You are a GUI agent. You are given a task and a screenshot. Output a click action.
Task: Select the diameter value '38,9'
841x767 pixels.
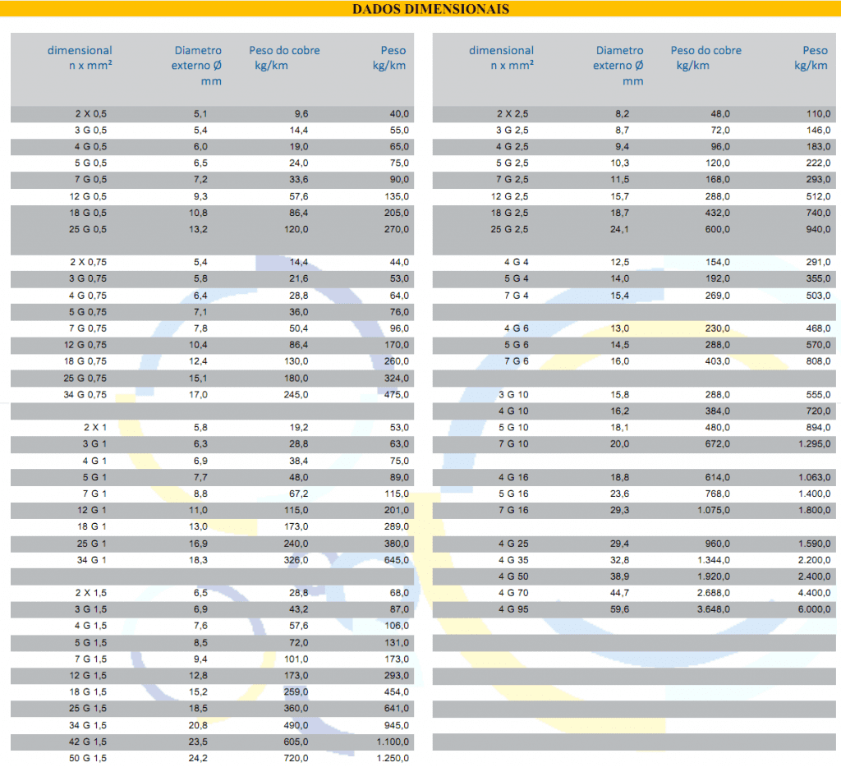619,576
